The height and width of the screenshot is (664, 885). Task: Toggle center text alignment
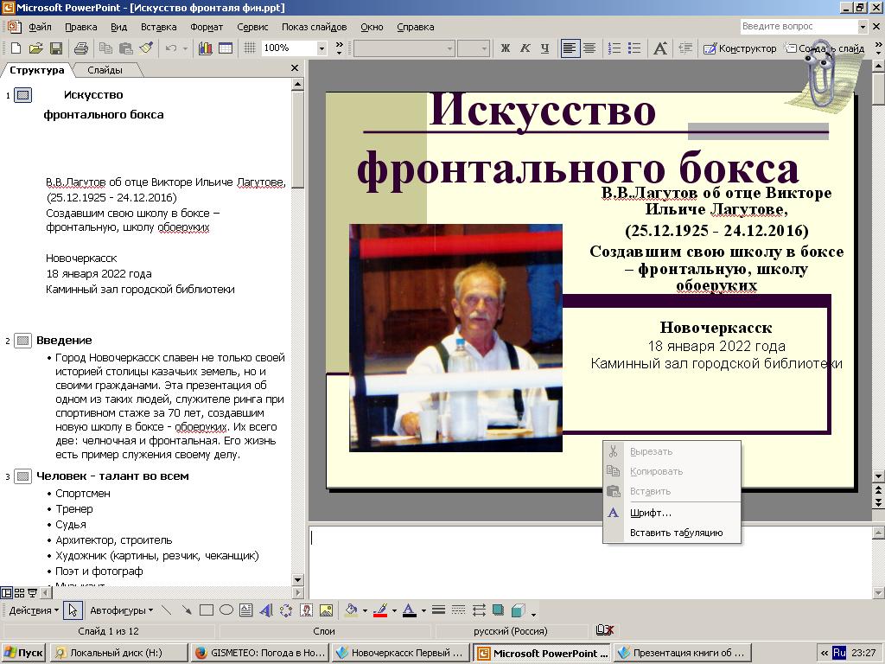(x=589, y=48)
